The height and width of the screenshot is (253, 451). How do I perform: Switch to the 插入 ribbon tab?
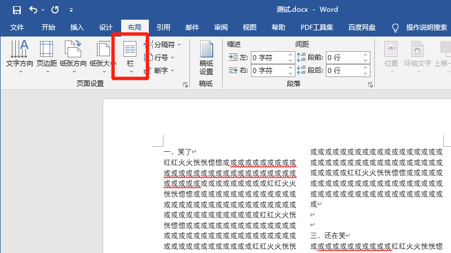pos(77,27)
